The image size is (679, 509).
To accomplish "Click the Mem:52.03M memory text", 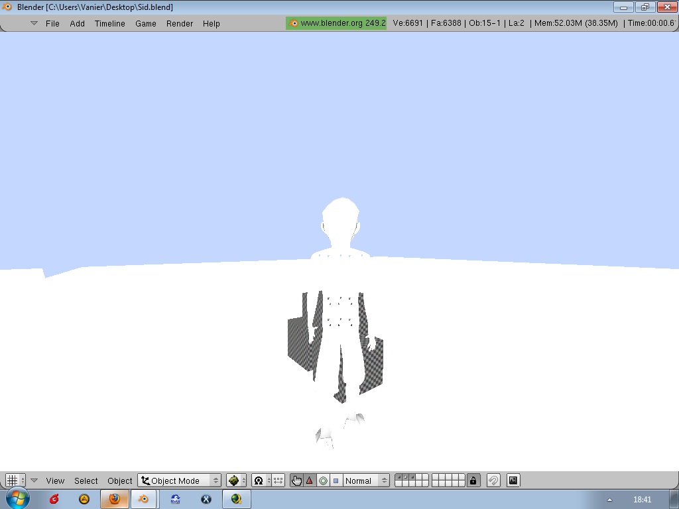I will [x=576, y=23].
